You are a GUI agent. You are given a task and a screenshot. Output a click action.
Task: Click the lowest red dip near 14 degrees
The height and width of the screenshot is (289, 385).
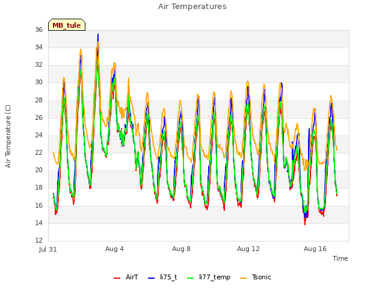pos(305,223)
